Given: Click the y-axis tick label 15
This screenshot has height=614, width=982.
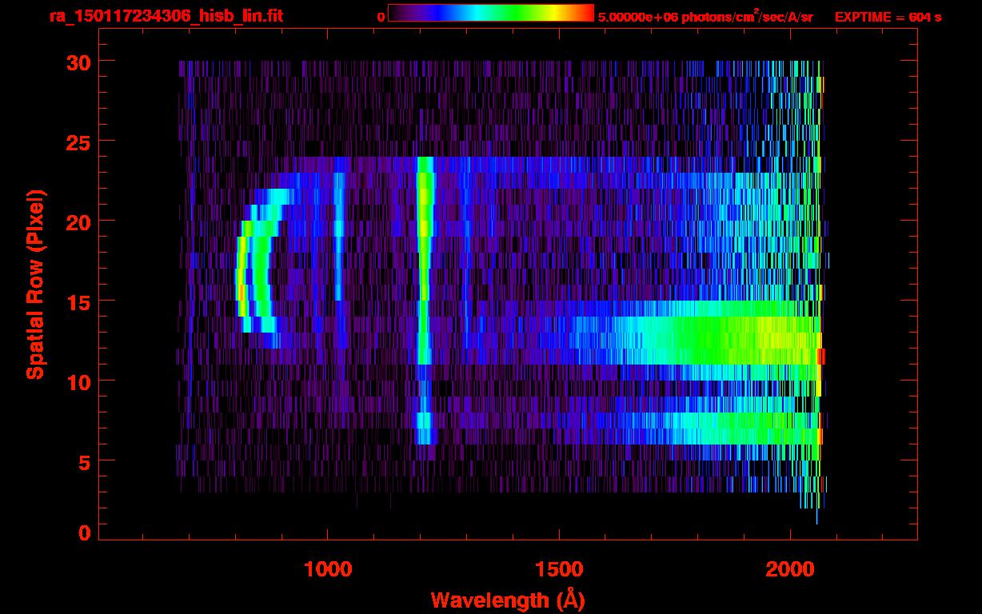Looking at the screenshot, I should pyautogui.click(x=78, y=301).
